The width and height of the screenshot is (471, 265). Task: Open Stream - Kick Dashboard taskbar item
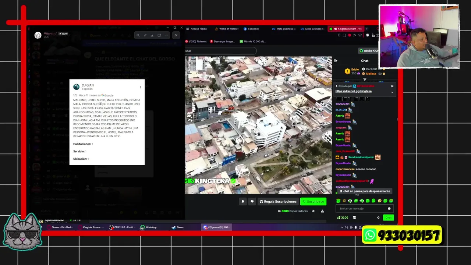point(60,227)
